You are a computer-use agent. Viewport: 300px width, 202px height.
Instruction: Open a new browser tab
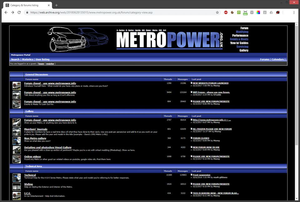pos(56,5)
